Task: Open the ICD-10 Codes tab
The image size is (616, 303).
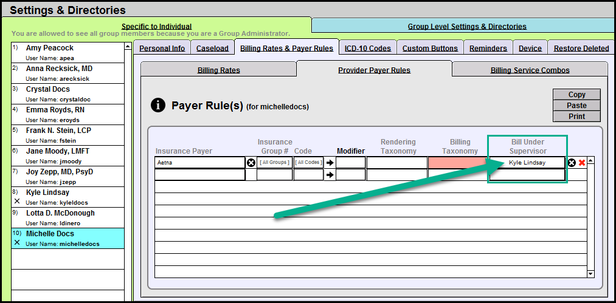Action: click(x=368, y=49)
